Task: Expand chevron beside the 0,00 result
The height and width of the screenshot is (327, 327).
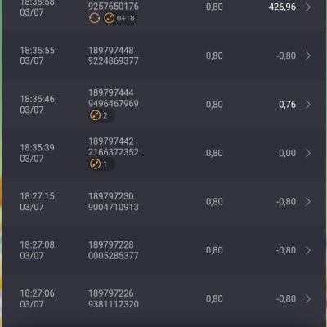Action: pos(308,153)
